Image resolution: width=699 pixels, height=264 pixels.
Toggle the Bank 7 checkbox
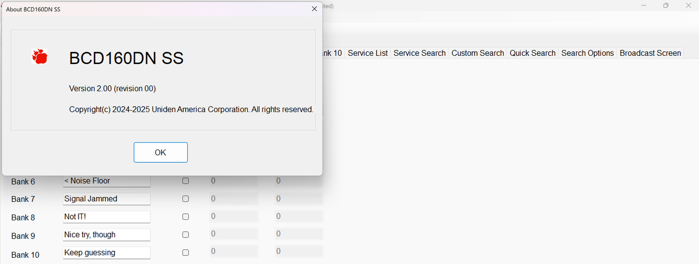(x=185, y=199)
